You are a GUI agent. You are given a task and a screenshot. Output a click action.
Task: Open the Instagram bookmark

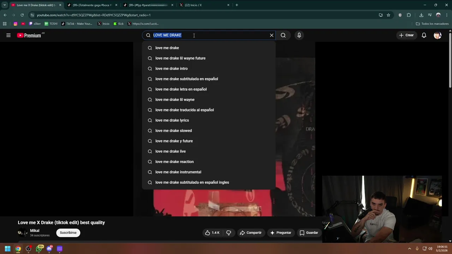pyautogui.click(x=16, y=24)
